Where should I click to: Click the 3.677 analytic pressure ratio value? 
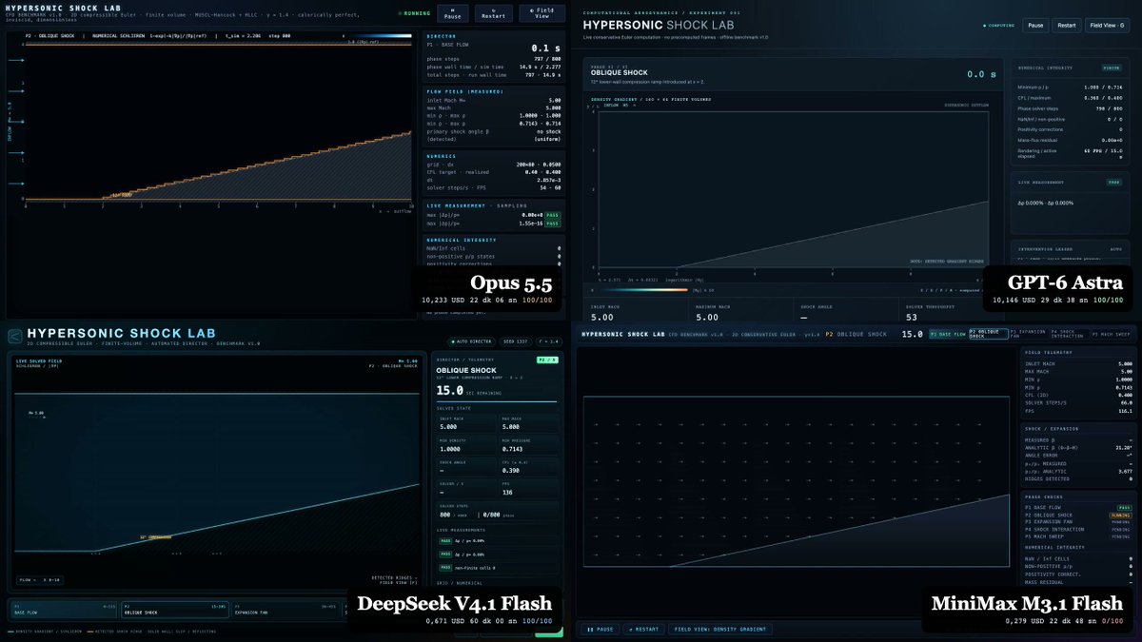1125,470
